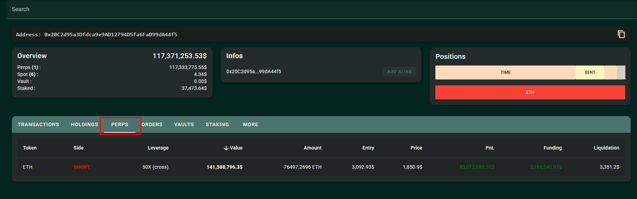Click the Overview panel heading
Screen dimensions: 637x199
tap(32, 56)
